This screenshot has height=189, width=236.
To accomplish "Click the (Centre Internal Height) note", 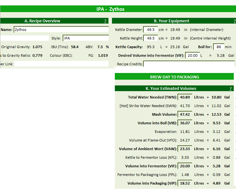I will click(x=210, y=38).
